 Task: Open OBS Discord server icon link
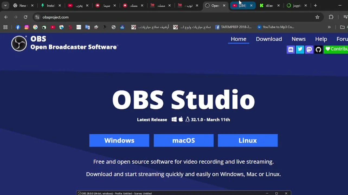(x=291, y=49)
